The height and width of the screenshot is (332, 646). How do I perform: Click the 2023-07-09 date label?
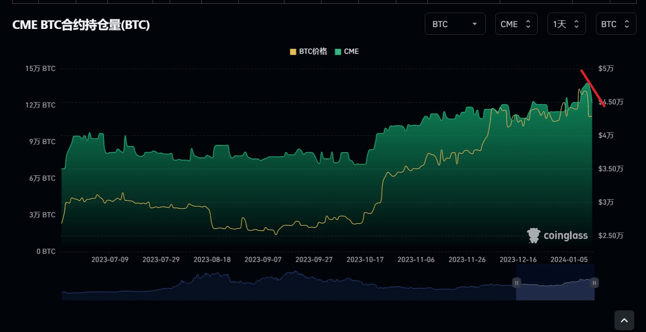click(x=110, y=260)
